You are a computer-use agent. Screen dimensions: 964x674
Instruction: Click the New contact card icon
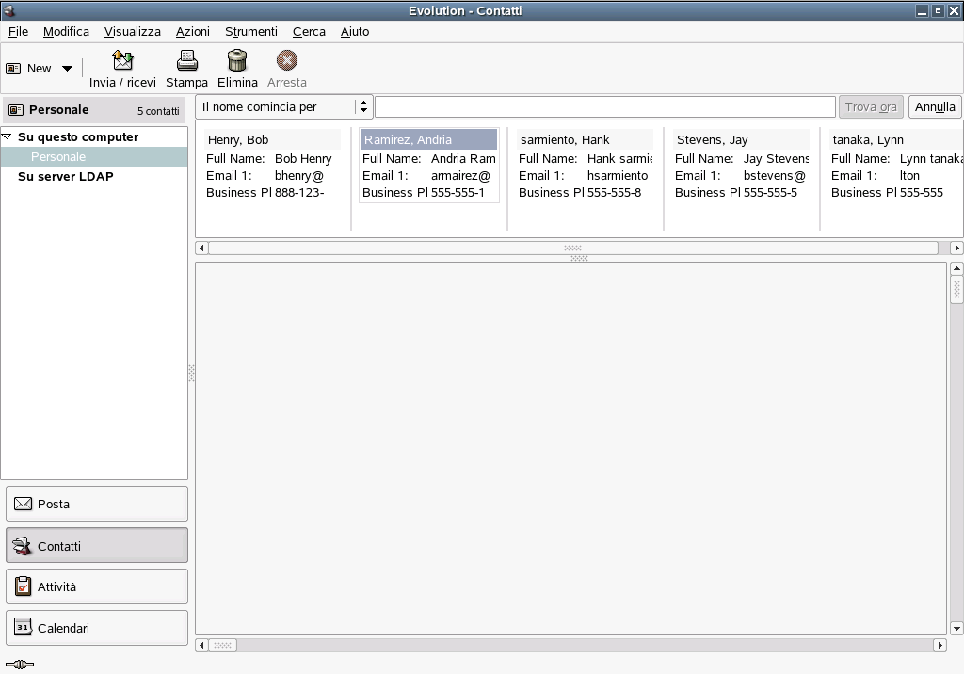click(14, 69)
